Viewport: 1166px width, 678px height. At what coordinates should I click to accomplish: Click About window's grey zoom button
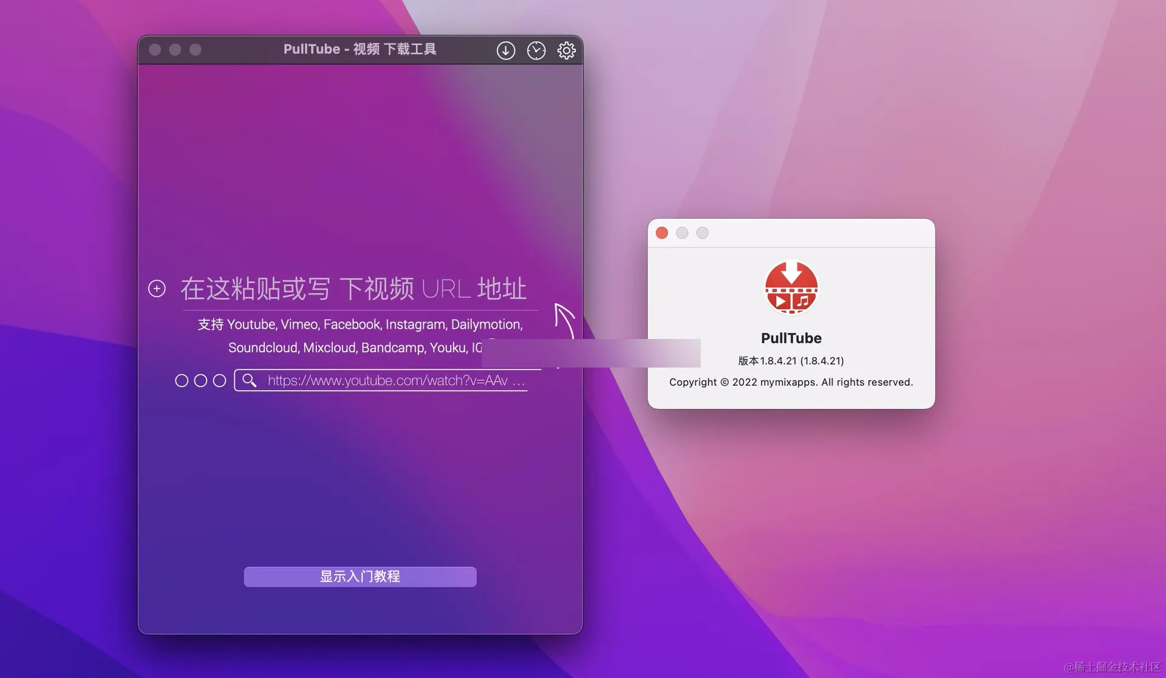coord(702,233)
